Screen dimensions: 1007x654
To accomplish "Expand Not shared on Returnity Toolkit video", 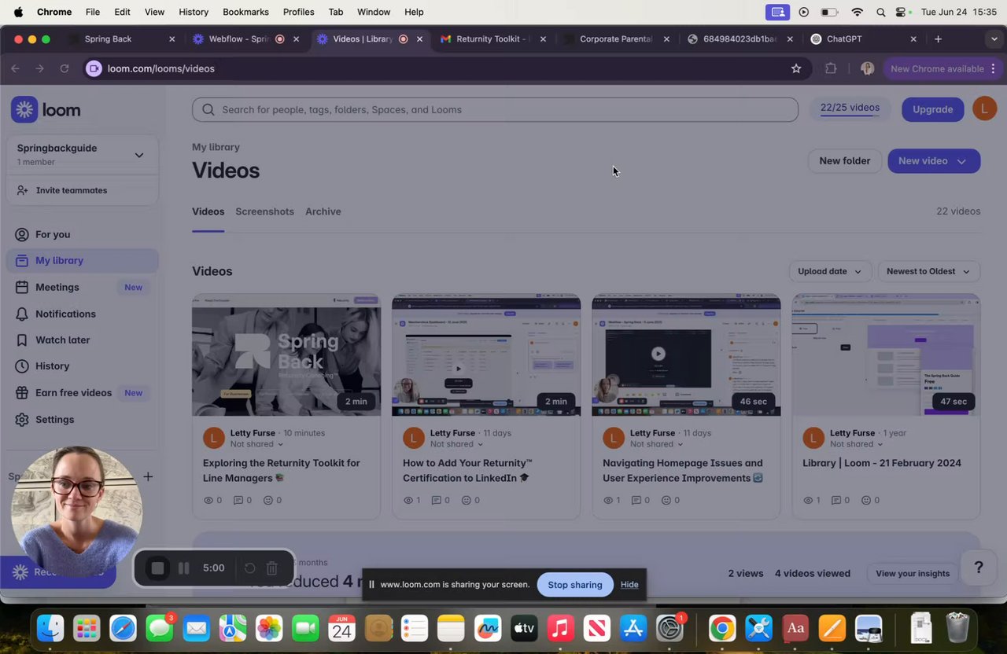I will click(256, 444).
